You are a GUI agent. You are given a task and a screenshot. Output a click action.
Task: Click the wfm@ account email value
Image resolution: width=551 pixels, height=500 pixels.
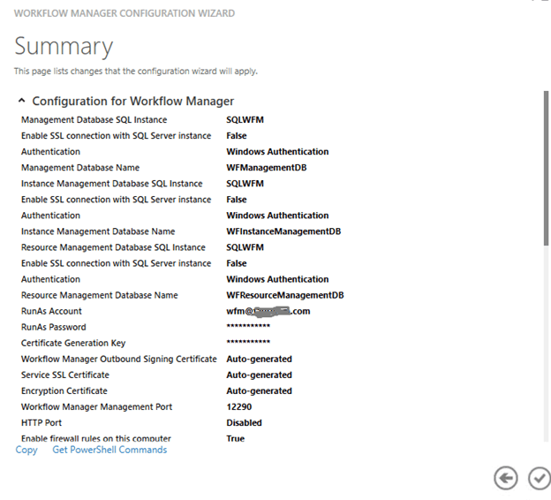pyautogui.click(x=268, y=311)
